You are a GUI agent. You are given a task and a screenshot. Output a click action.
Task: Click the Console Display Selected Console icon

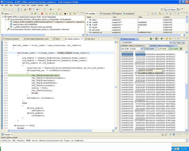(x=174, y=135)
